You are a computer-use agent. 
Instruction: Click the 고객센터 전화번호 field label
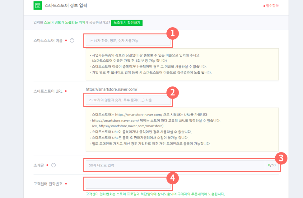tap(48, 184)
